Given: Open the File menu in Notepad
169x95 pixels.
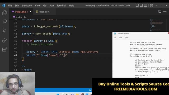Looking at the screenshot, I should [115, 37].
